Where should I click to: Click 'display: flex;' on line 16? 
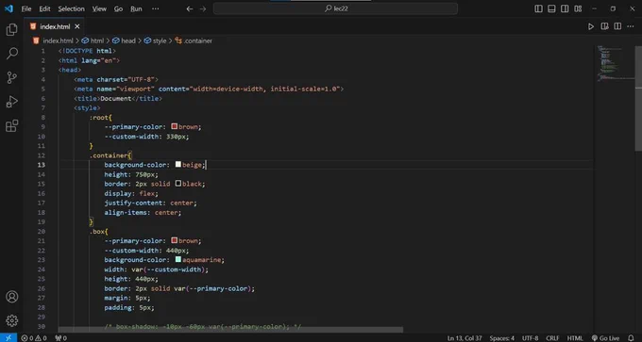pyautogui.click(x=131, y=193)
